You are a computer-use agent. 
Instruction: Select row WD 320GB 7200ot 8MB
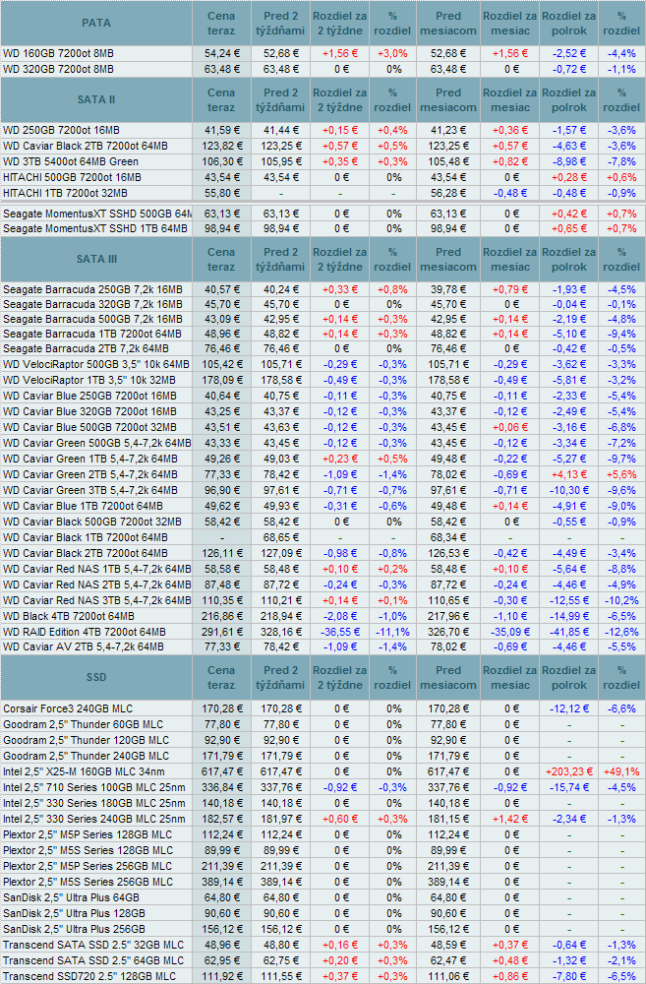tap(323, 69)
